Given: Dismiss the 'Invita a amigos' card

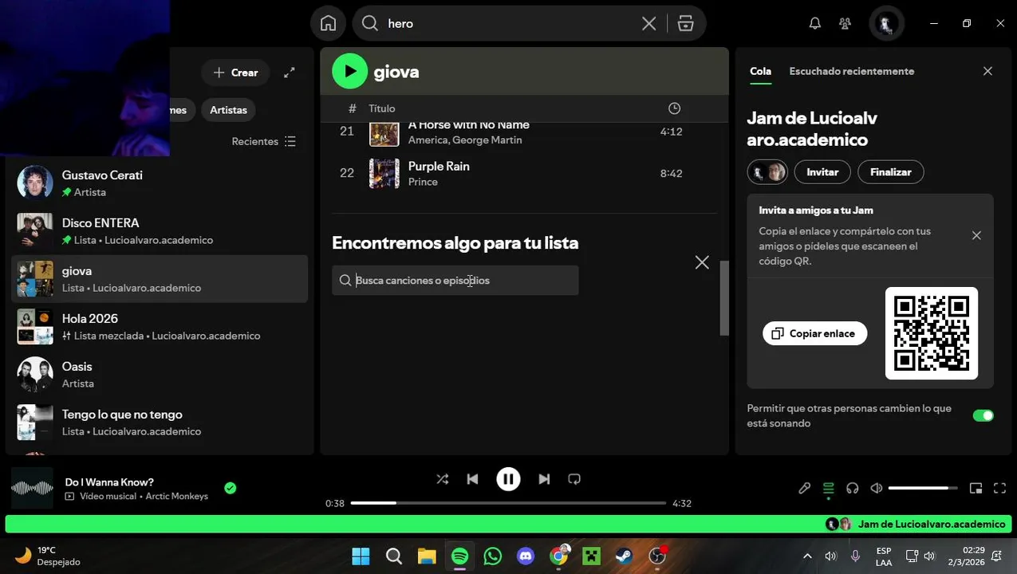Looking at the screenshot, I should (976, 235).
